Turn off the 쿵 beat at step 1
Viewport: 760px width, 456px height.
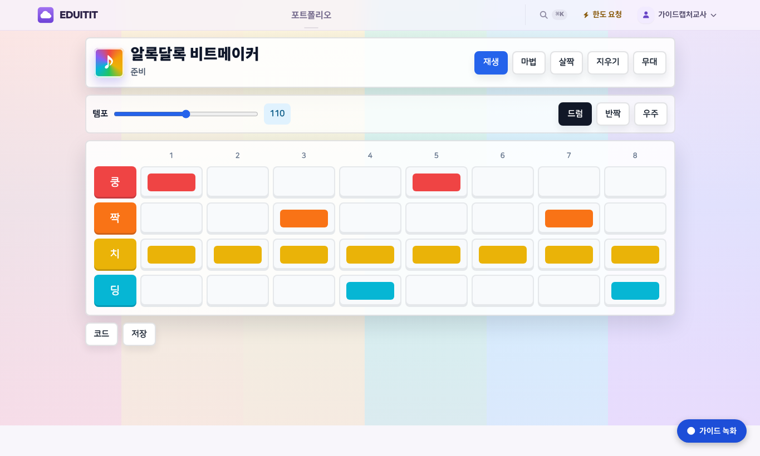pyautogui.click(x=171, y=182)
